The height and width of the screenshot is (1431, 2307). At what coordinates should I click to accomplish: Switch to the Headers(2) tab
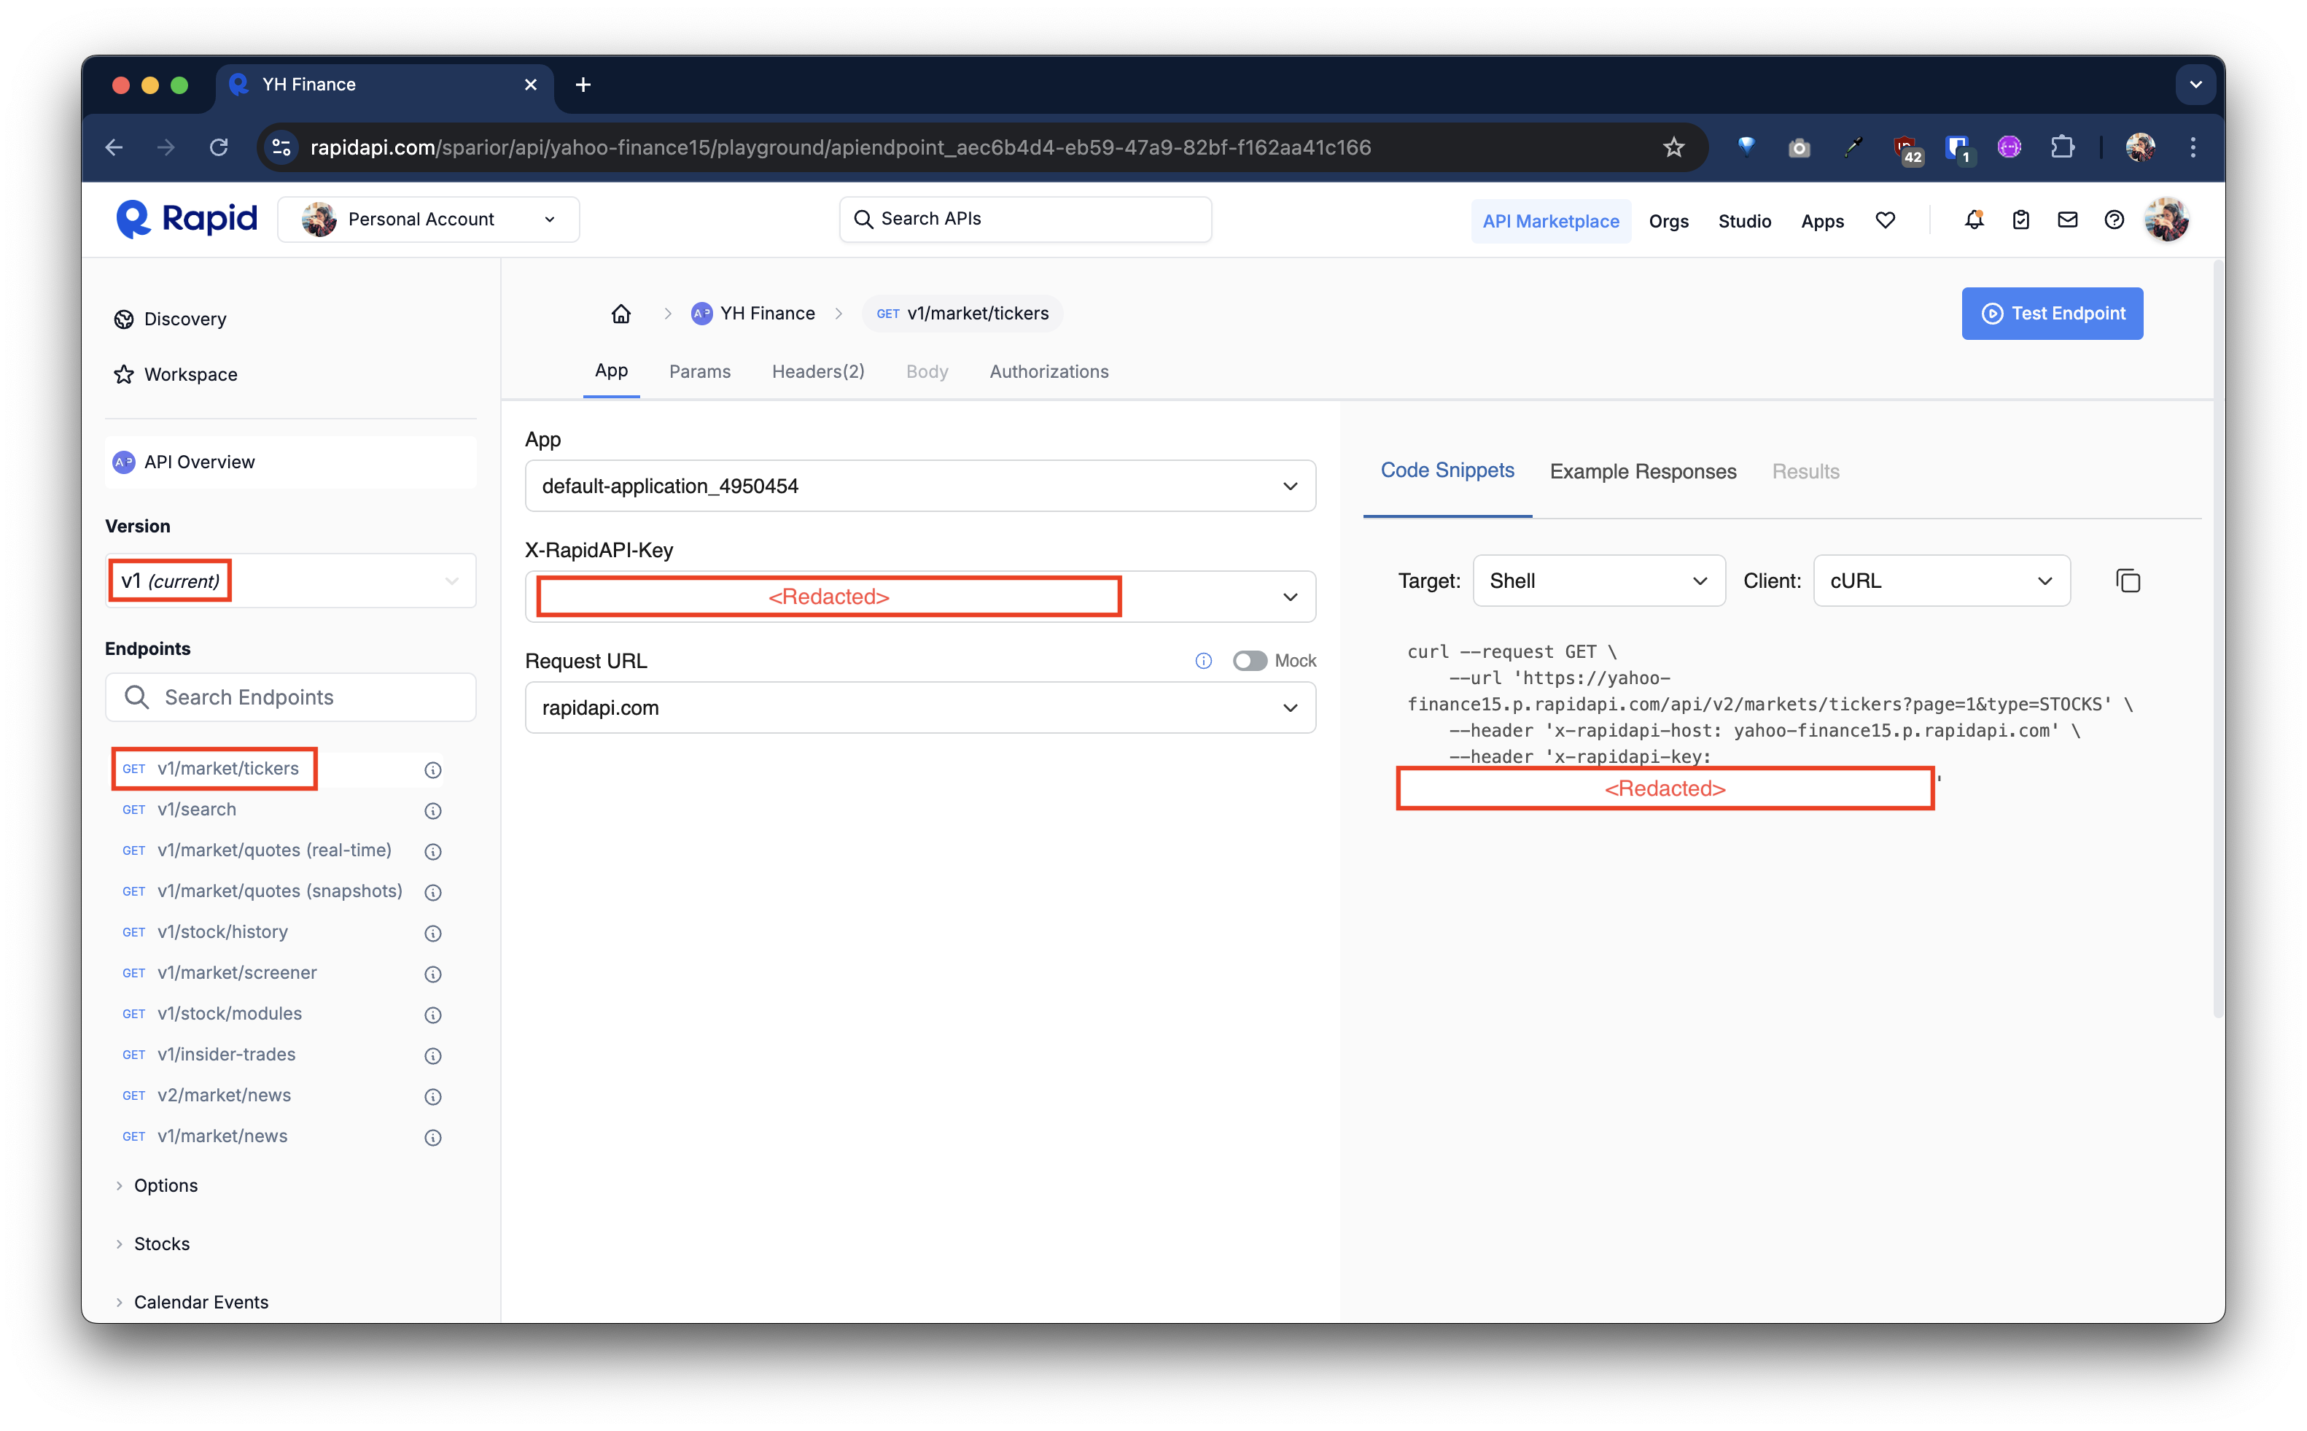tap(818, 371)
